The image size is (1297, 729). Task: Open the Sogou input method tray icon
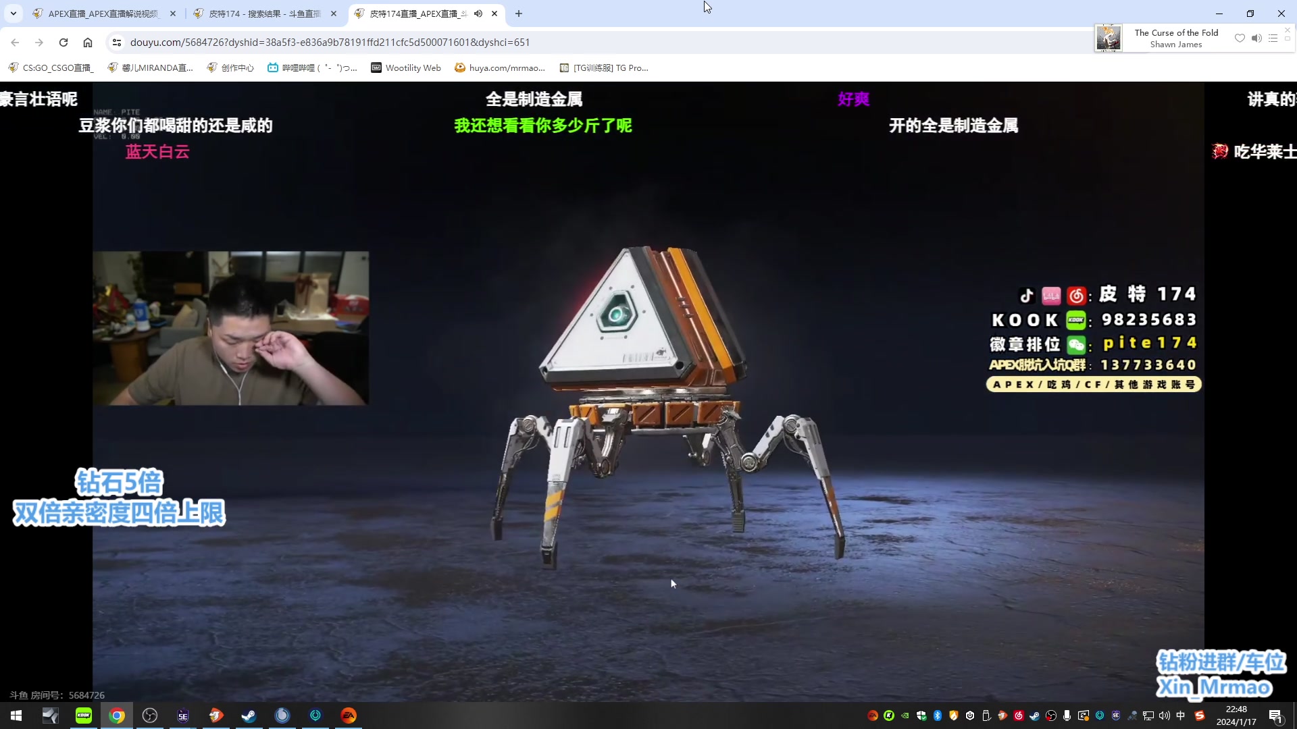pos(1200,715)
